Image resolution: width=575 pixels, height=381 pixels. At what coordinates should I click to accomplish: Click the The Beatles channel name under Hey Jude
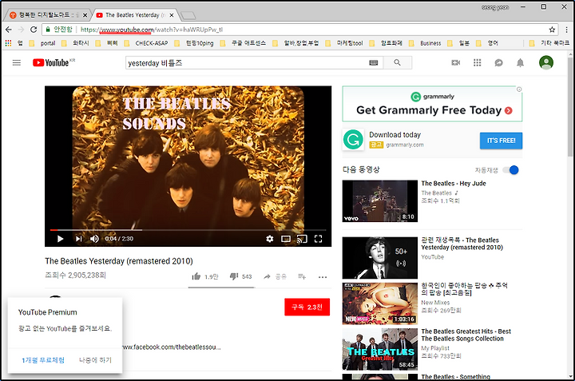point(436,192)
